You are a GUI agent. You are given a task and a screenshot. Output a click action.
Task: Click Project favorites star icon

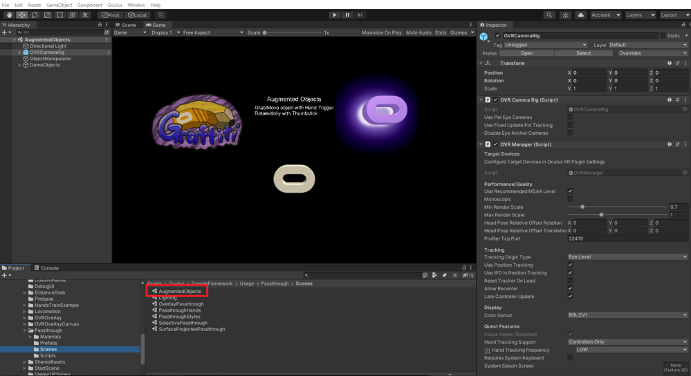click(x=455, y=275)
